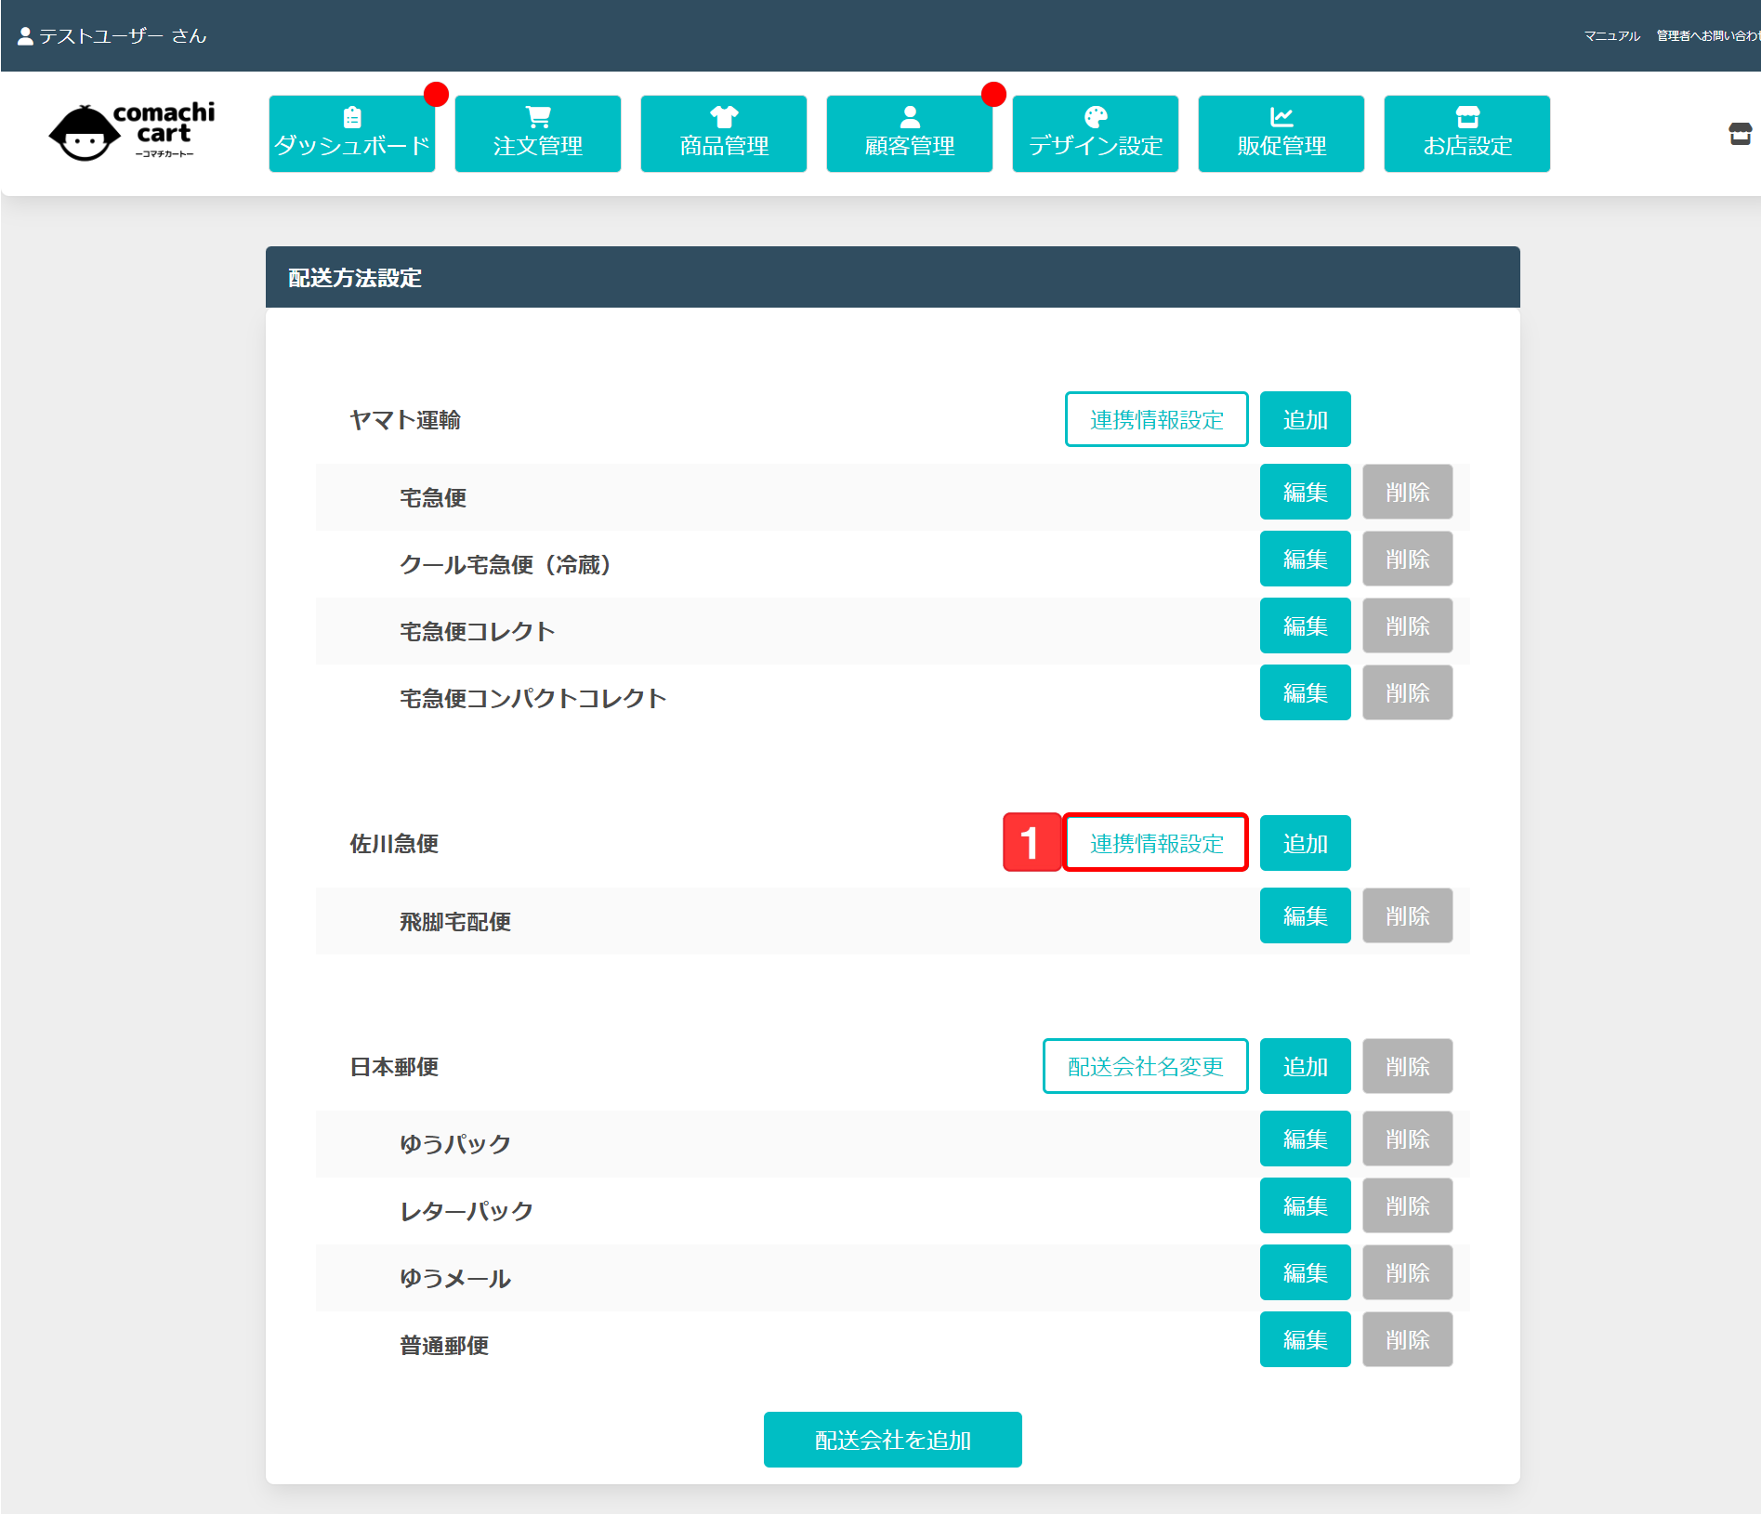
Task: Open the 管理者へお問い合わせ link
Action: point(1708,36)
